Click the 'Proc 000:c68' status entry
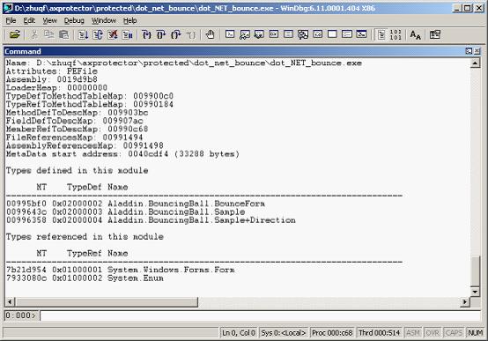Image resolution: width=488 pixels, height=341 pixels. (x=332, y=333)
